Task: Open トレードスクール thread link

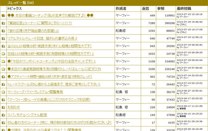Action: pos(54,84)
